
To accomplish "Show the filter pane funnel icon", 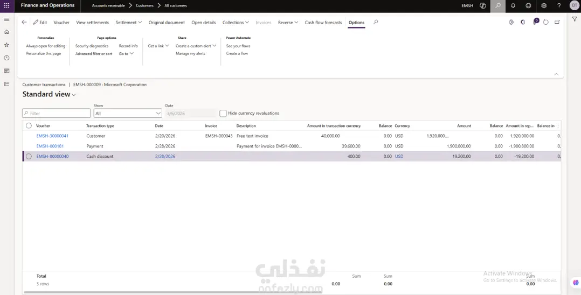I will 575,19.
